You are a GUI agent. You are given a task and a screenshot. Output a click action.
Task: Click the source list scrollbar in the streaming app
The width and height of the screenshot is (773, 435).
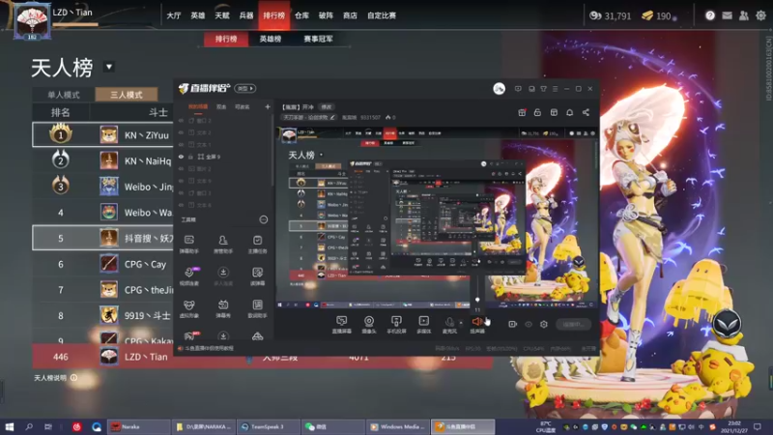pos(272,151)
